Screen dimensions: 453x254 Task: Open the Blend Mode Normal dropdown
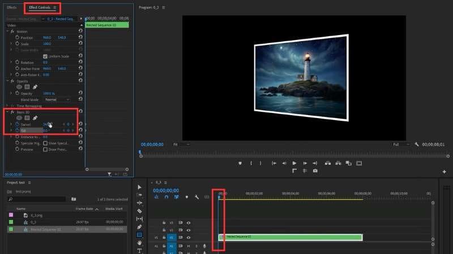tap(57, 100)
